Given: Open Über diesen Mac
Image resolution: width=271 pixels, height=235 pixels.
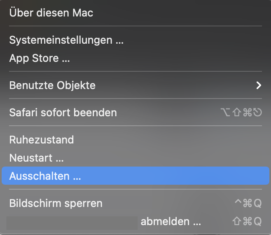Looking at the screenshot, I should click(x=51, y=13).
